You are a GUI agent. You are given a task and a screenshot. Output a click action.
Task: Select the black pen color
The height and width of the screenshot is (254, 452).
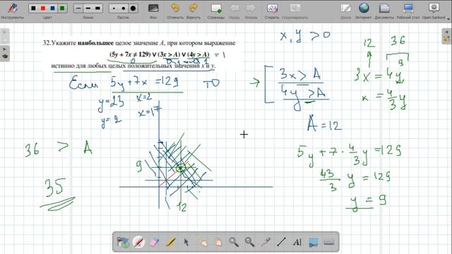pos(33,8)
